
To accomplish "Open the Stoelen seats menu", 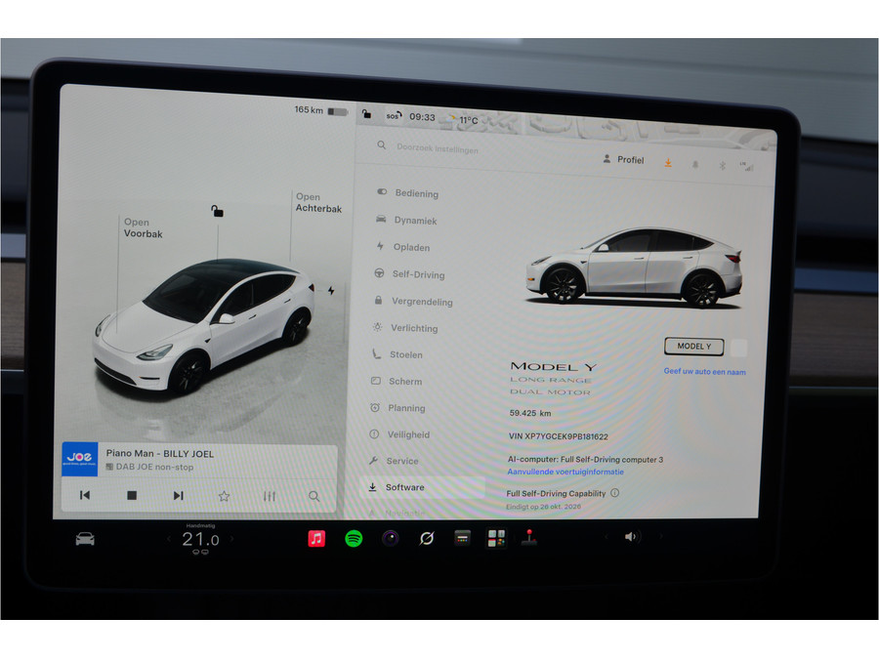I will click(397, 354).
